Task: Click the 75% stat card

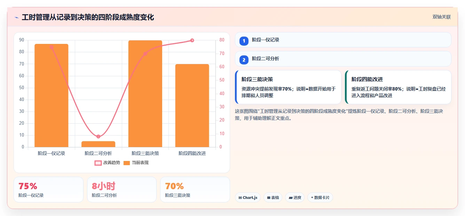Action: (x=48, y=190)
